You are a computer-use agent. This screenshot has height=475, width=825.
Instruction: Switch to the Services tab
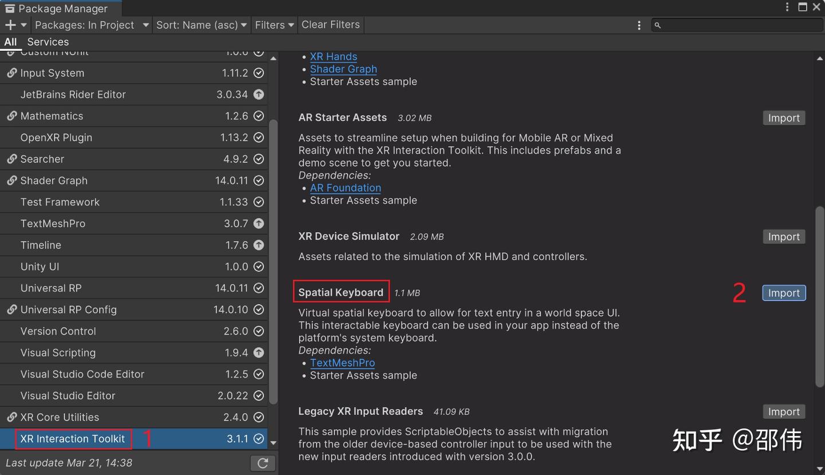tap(48, 42)
